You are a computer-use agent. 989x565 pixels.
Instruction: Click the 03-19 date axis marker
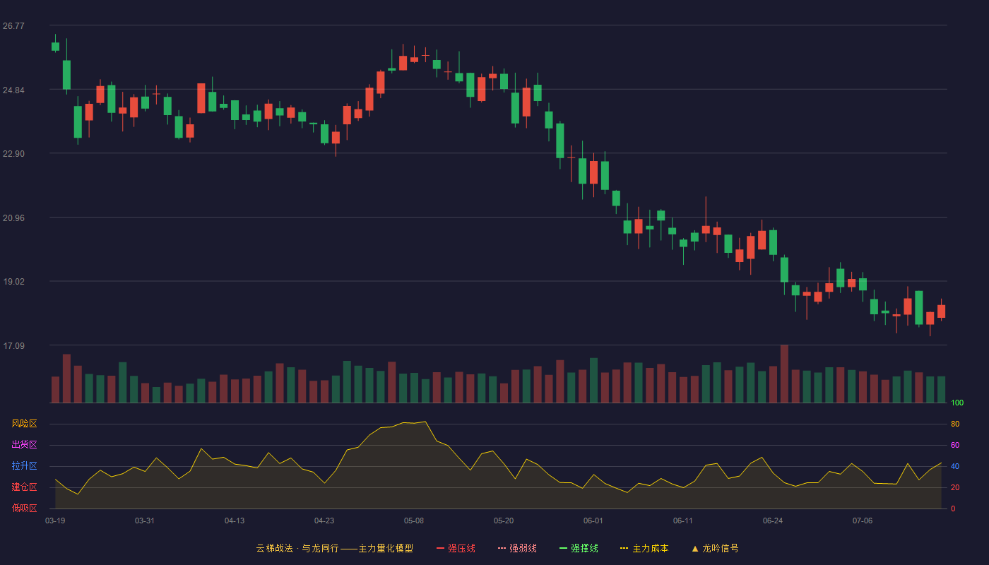point(55,521)
